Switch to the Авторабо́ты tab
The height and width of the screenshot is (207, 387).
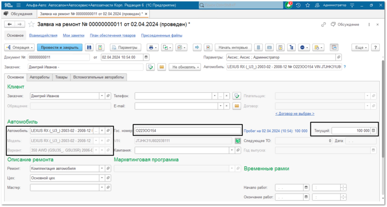tap(40, 77)
